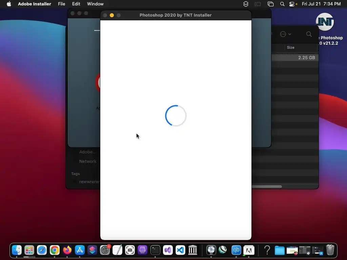
Task: Open Launchpad from the Dock
Action: (29, 250)
